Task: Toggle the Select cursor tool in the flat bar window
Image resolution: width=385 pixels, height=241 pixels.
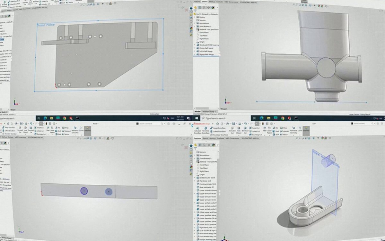Action: (41, 124)
